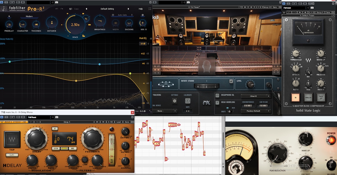Click Load in the H-Delay toolbar
Image resolution: width=337 pixels, height=175 pixels.
coord(119,122)
